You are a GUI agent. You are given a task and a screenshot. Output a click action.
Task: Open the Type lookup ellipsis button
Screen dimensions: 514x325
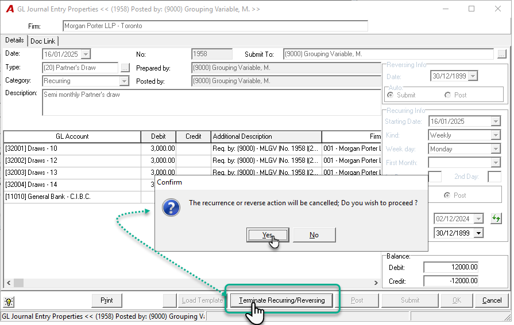tap(125, 68)
